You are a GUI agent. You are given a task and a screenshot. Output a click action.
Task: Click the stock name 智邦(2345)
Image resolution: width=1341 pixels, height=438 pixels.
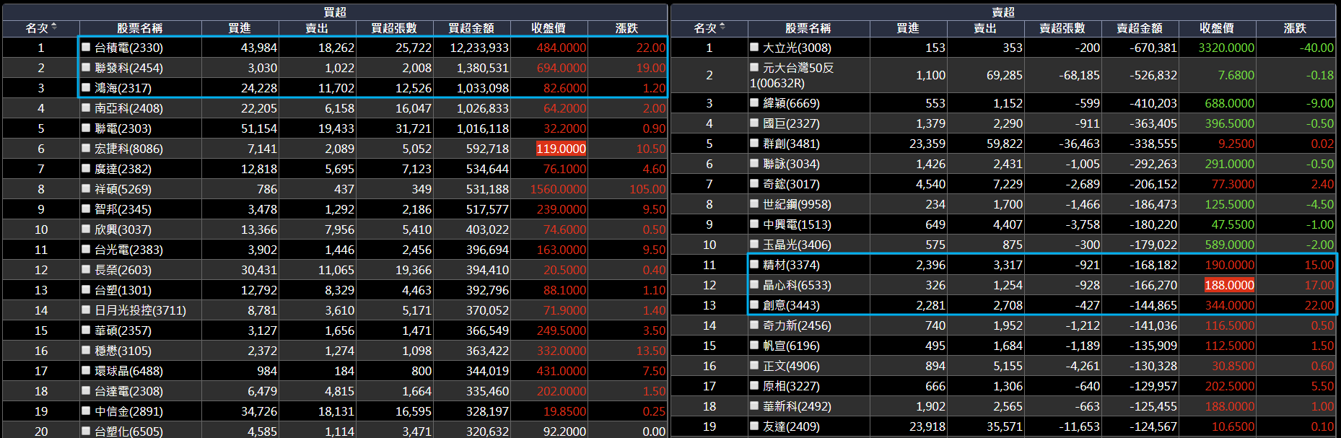click(x=123, y=209)
